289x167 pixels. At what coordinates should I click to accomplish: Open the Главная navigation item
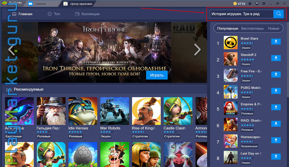[22, 14]
